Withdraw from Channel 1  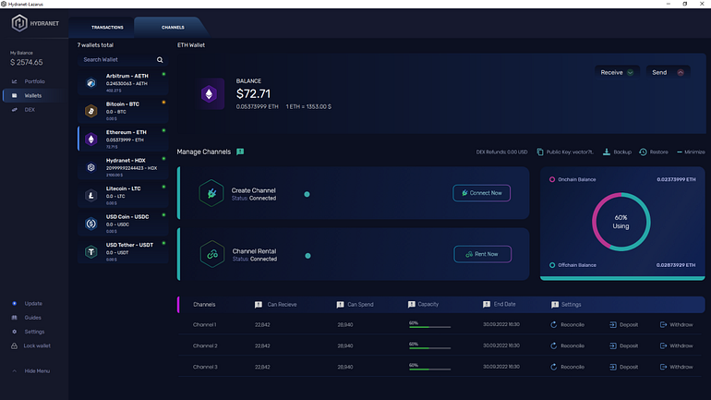tap(676, 325)
